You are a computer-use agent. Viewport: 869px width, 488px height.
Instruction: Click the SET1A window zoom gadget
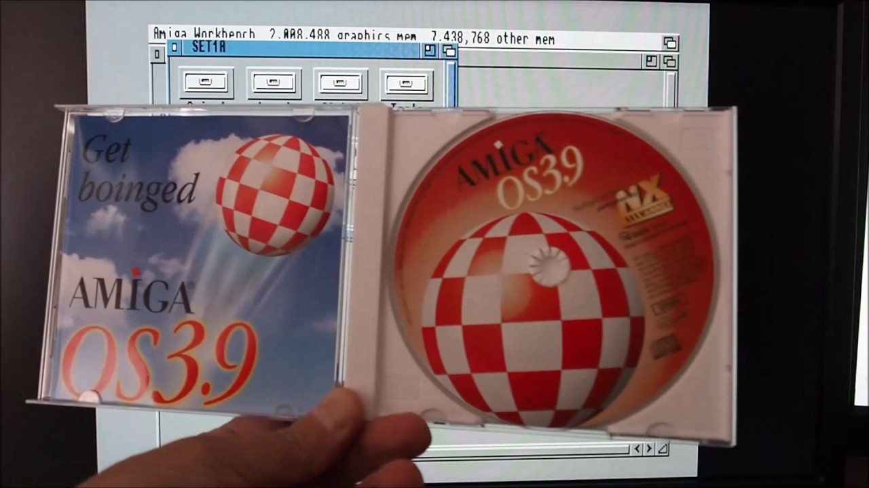pos(430,50)
